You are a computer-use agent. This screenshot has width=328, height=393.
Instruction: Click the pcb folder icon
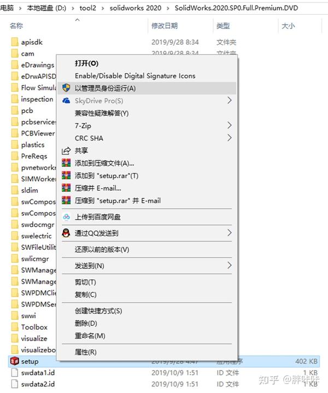(15, 110)
